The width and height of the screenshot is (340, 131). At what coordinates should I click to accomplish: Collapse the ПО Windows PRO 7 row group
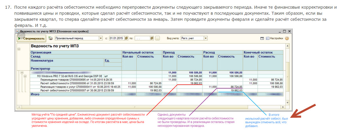click(25, 76)
